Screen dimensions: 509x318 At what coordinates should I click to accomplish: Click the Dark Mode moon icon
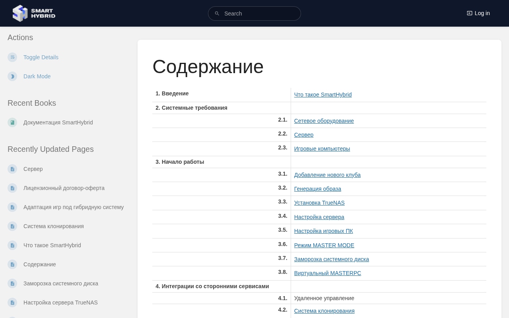12,76
